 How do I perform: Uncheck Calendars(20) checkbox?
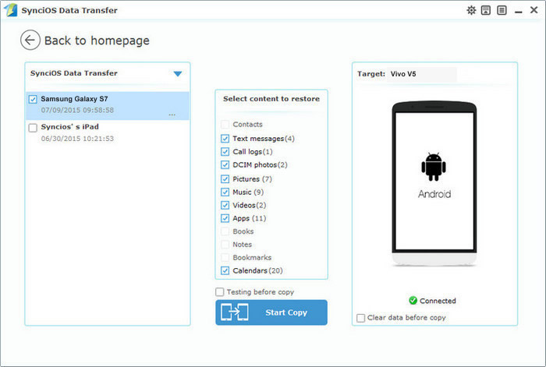click(x=225, y=270)
